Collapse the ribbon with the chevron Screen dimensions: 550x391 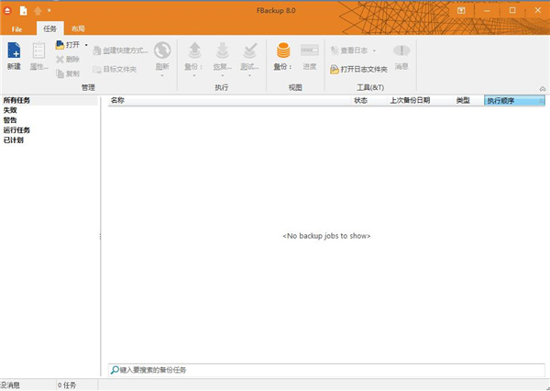[x=543, y=89]
